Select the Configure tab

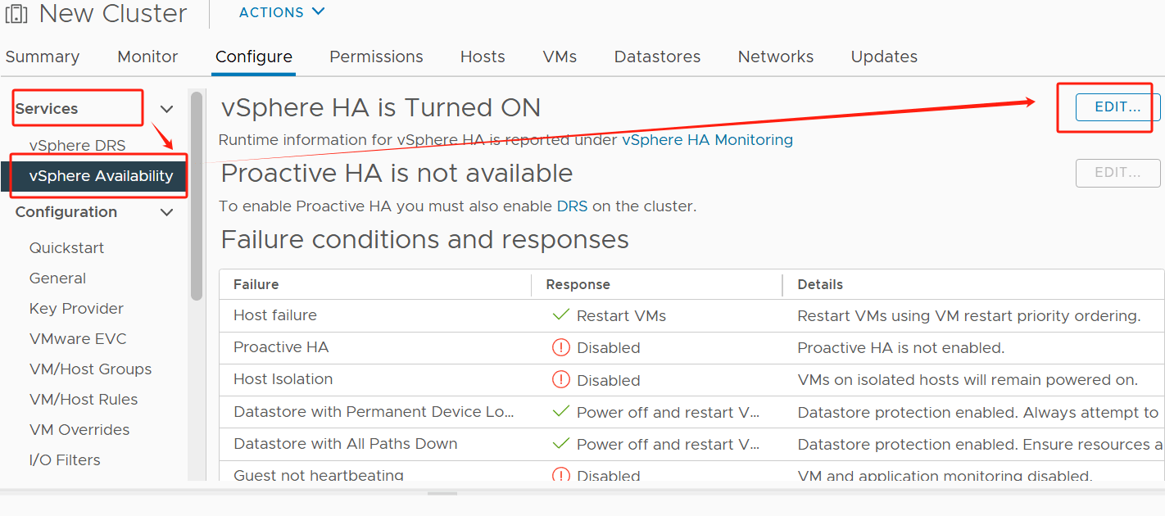coord(254,57)
